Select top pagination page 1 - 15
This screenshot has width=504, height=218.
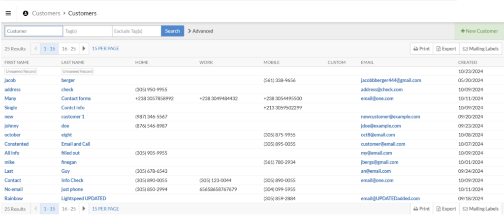49,49
